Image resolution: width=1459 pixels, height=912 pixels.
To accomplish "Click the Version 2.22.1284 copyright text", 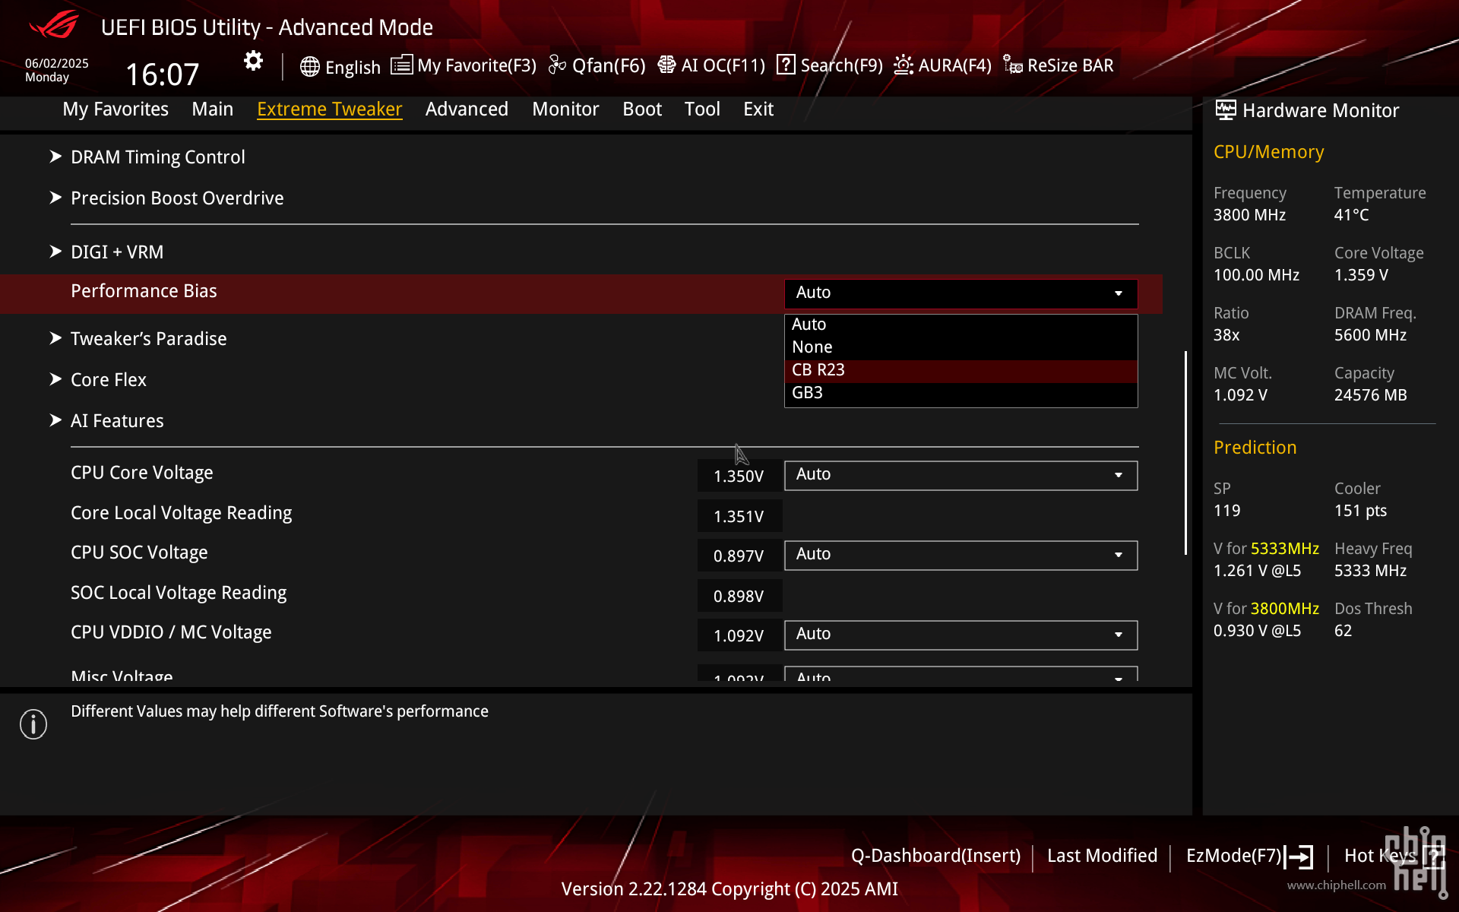I will 729,889.
